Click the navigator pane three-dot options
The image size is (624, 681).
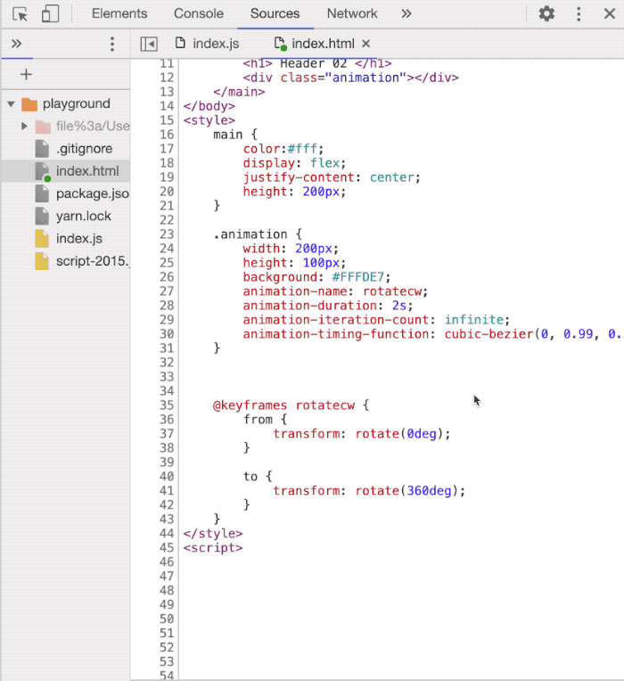112,44
